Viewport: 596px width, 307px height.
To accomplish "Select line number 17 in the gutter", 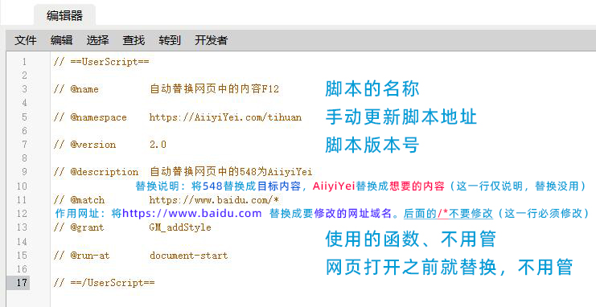I will (22, 283).
